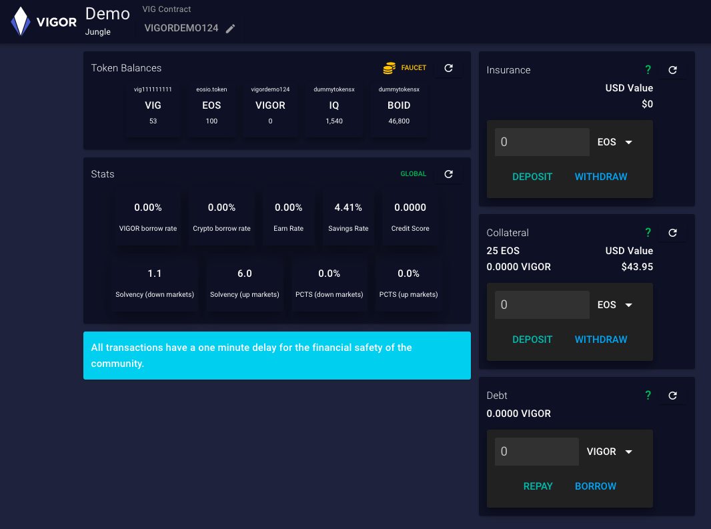Click PCTS (down markets) stat
This screenshot has width=711, height=529.
coord(329,284)
